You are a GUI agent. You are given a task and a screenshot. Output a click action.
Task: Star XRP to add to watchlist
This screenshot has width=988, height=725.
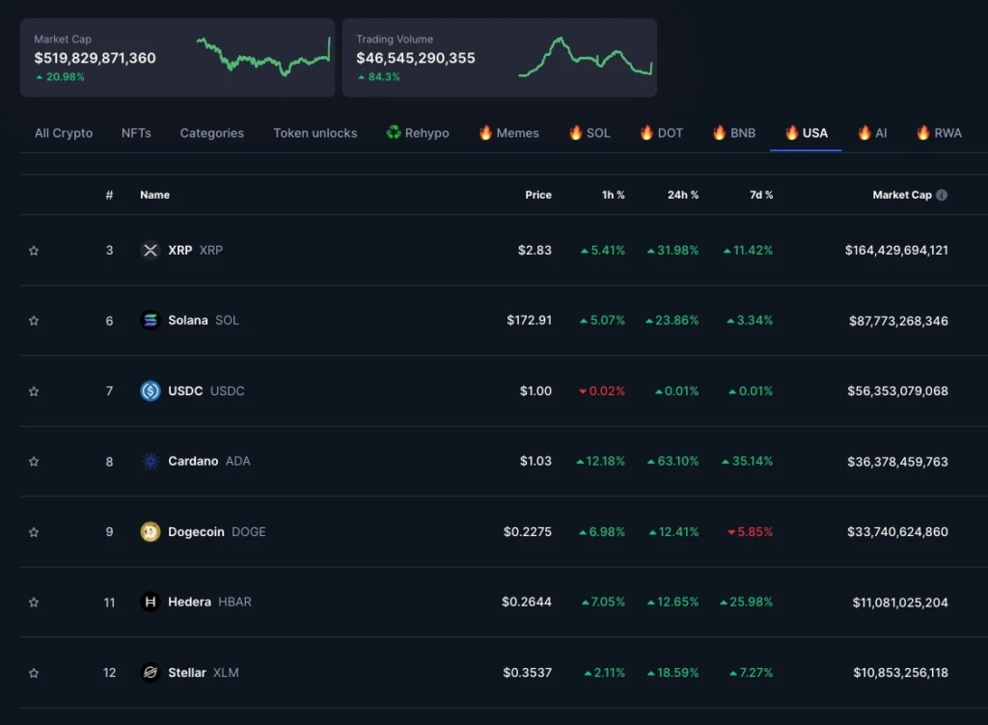point(34,251)
